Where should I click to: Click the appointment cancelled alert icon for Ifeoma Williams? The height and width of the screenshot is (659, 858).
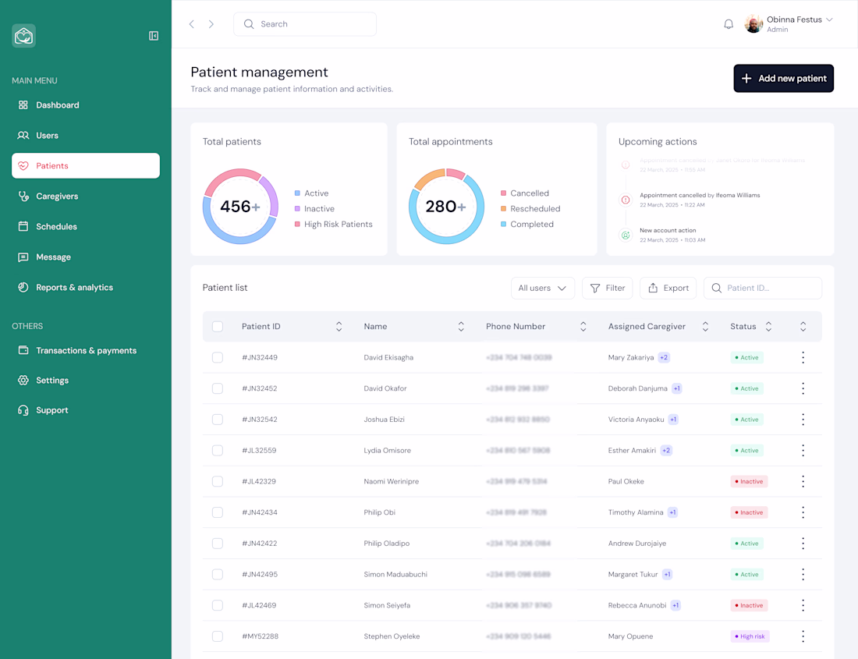click(626, 200)
